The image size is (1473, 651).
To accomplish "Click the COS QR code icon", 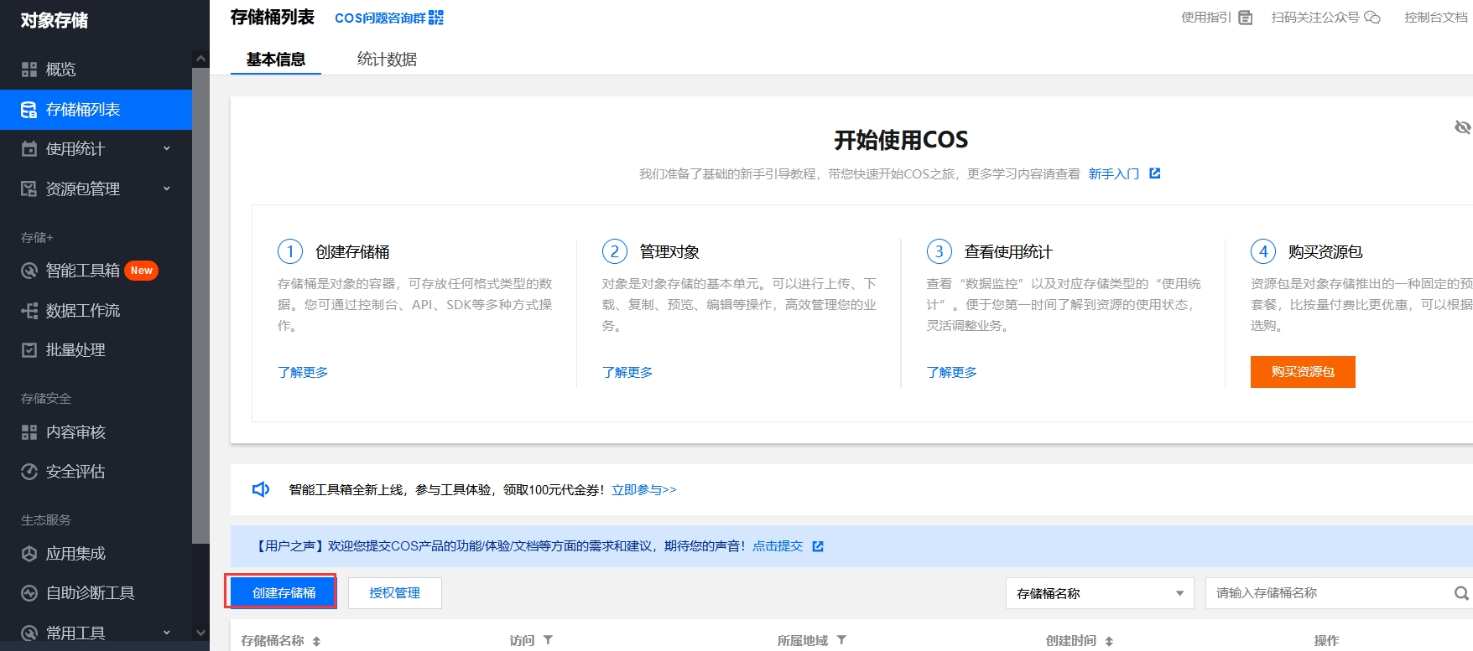I will tap(435, 18).
